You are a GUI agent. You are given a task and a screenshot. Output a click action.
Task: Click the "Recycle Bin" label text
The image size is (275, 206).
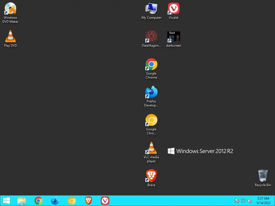pos(263,185)
